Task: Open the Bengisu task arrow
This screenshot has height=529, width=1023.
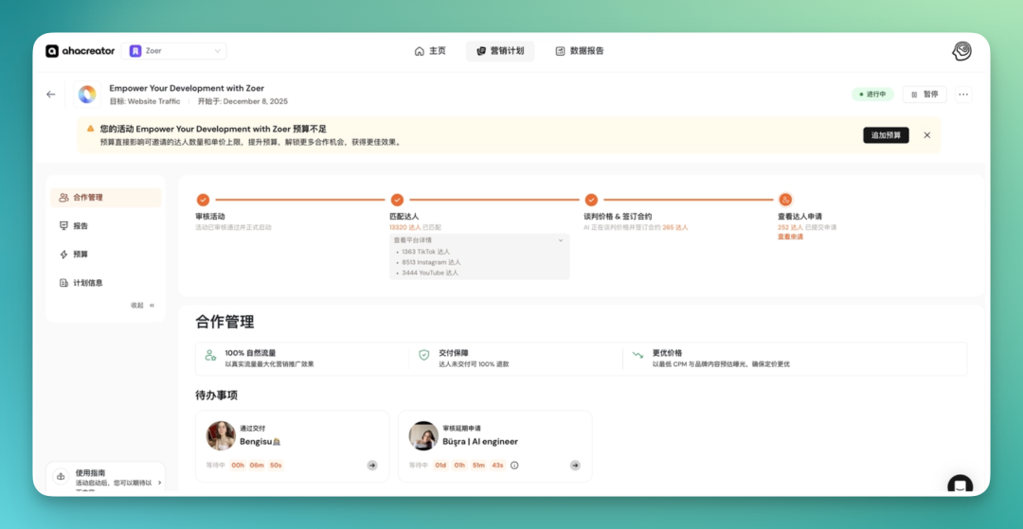Action: (372, 466)
